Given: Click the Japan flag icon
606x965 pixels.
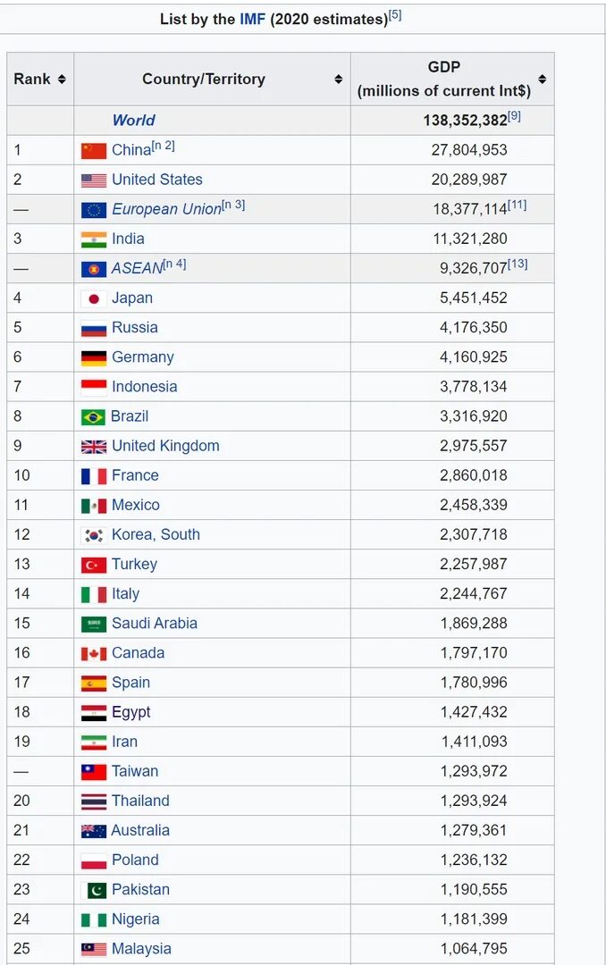Looking at the screenshot, I should pos(94,298).
